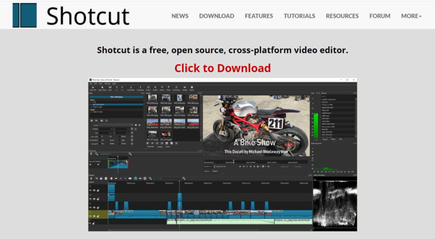Open the Settings menu in Shotcut window
Screen dimensions: 435x239
click(x=107, y=83)
